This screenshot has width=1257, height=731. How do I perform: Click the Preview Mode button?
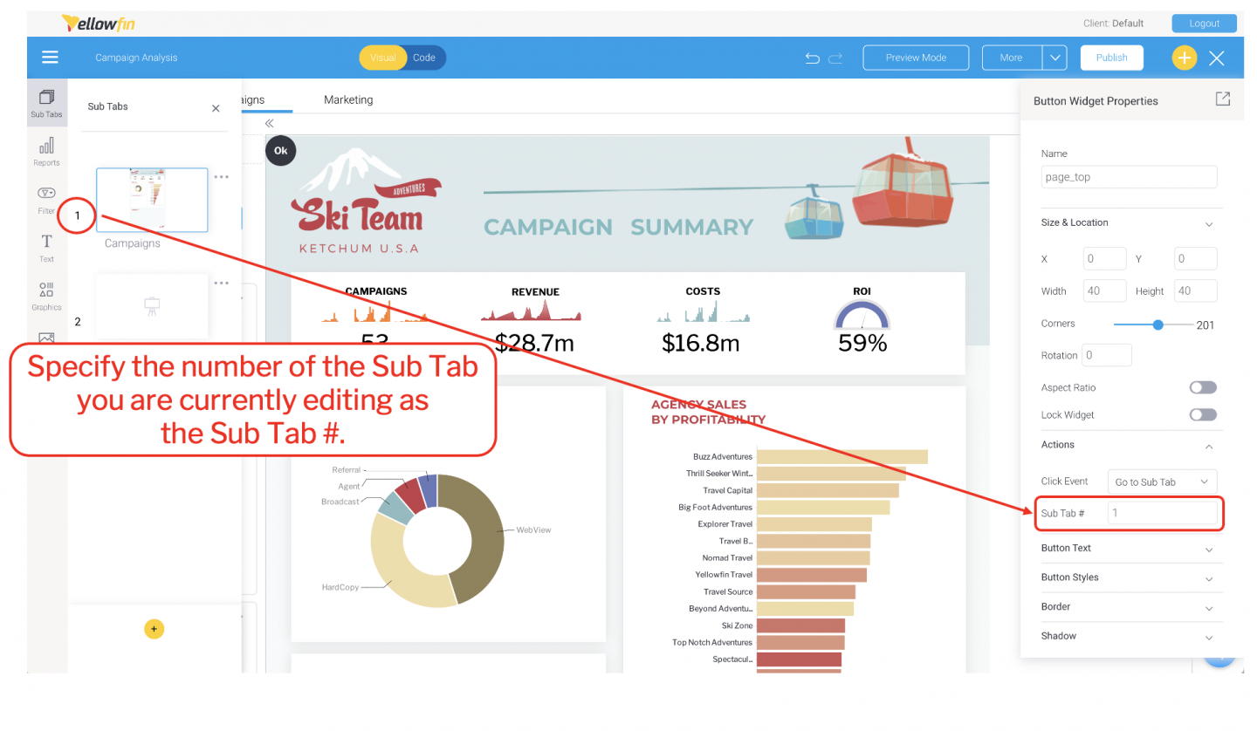click(x=916, y=58)
